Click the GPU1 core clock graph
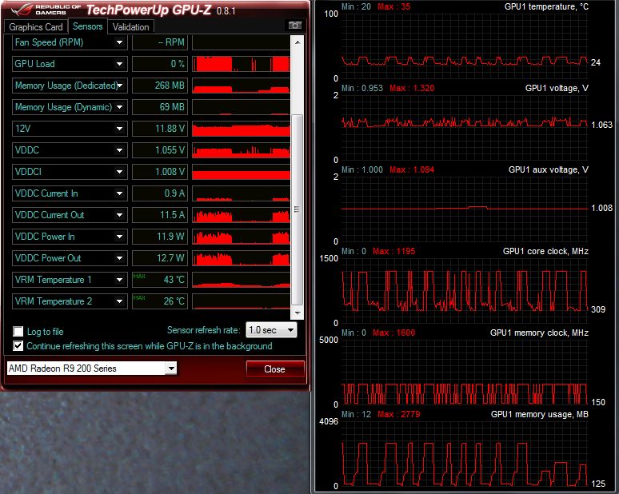 [465, 291]
